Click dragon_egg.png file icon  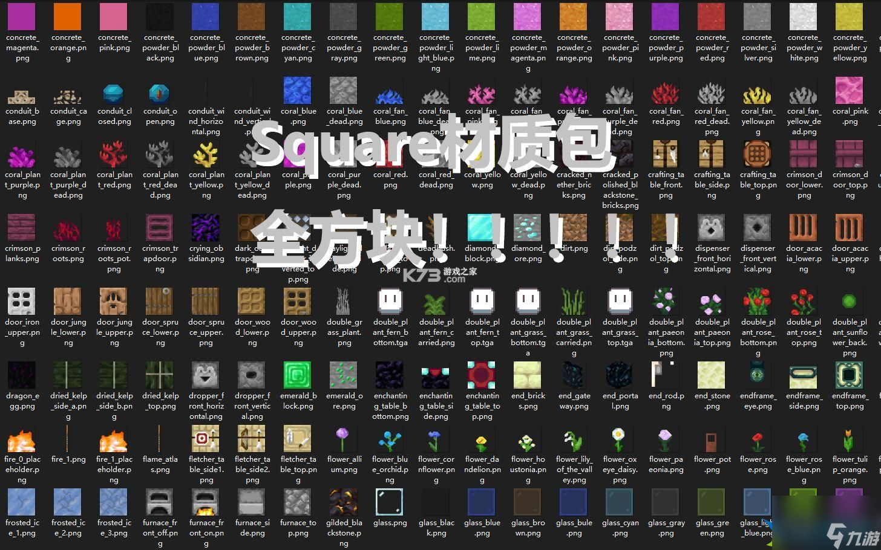[22, 375]
